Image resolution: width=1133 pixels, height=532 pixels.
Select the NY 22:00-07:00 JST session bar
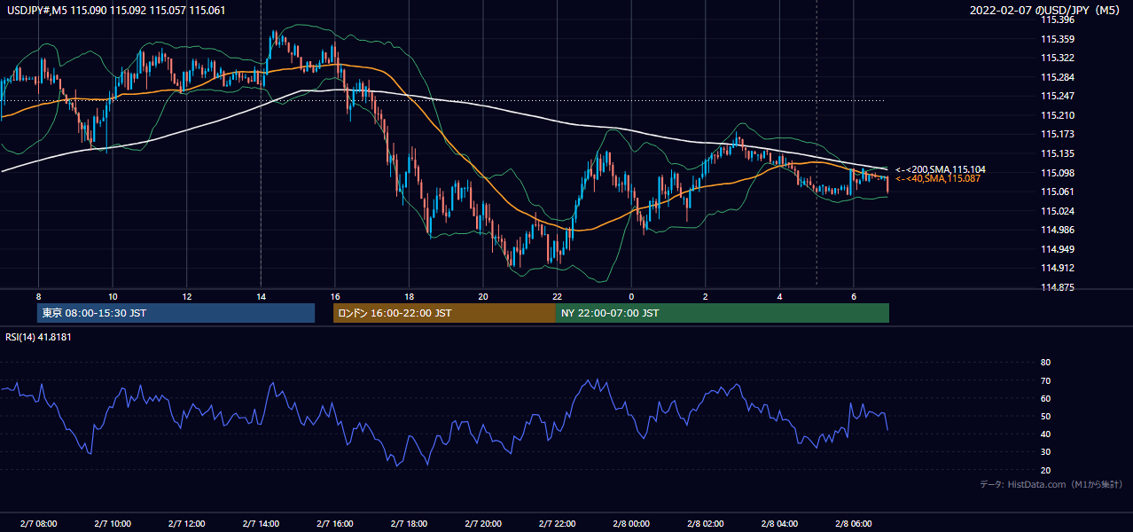(723, 313)
